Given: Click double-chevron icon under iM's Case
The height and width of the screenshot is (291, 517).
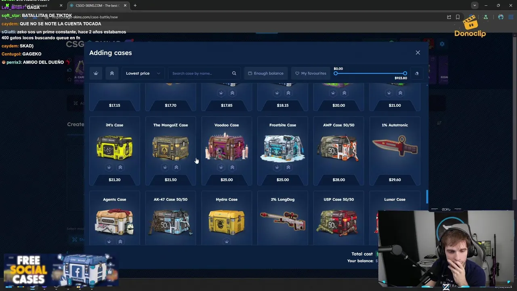Looking at the screenshot, I should point(120,167).
